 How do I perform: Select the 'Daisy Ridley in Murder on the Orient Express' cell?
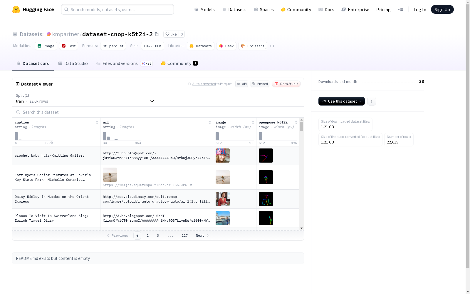(x=56, y=199)
